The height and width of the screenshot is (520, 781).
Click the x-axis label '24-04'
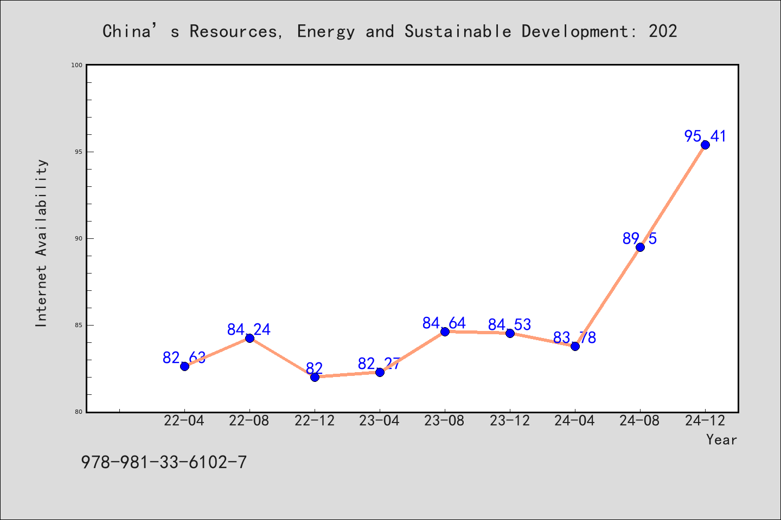point(575,421)
